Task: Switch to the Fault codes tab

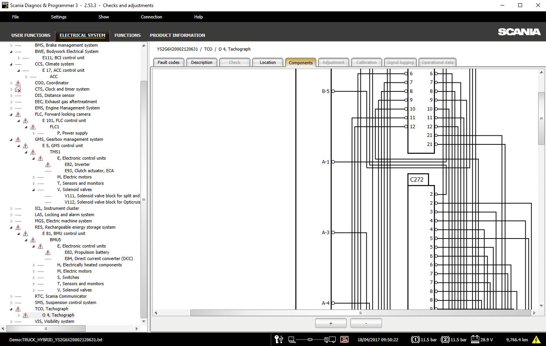Action: coord(168,62)
